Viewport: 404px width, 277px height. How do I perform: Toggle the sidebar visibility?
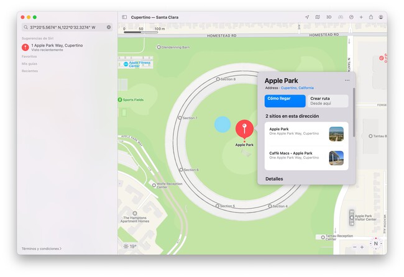(x=124, y=17)
